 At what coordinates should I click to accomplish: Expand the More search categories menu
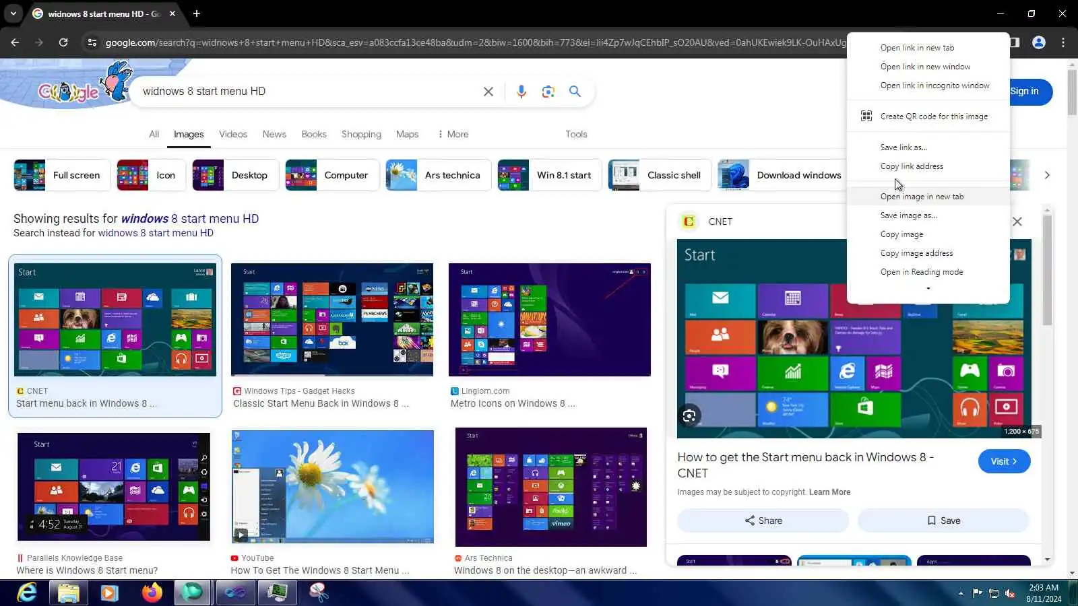click(453, 134)
